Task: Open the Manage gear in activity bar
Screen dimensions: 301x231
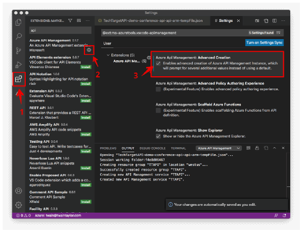Action: tap(18, 205)
